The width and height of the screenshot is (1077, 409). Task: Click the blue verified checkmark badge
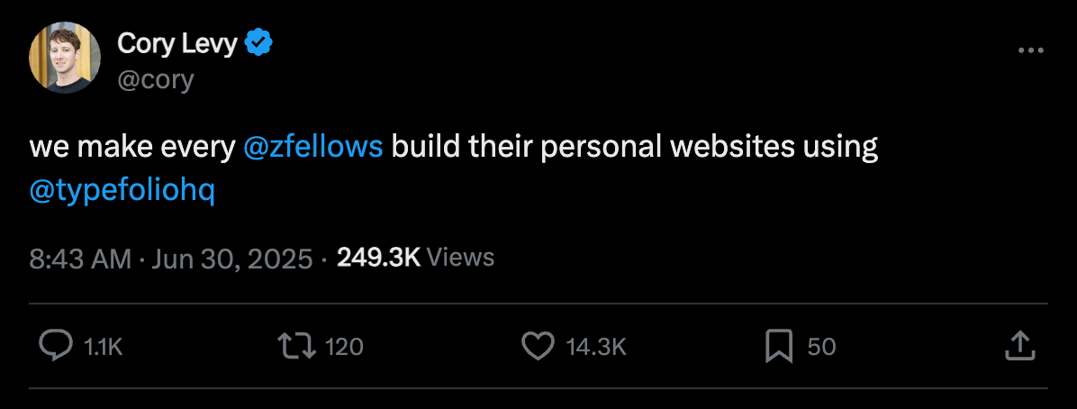(259, 44)
